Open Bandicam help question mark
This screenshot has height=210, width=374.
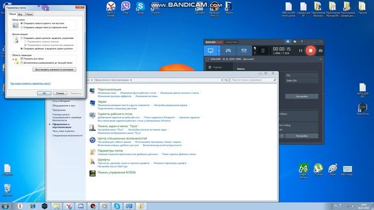point(302,41)
